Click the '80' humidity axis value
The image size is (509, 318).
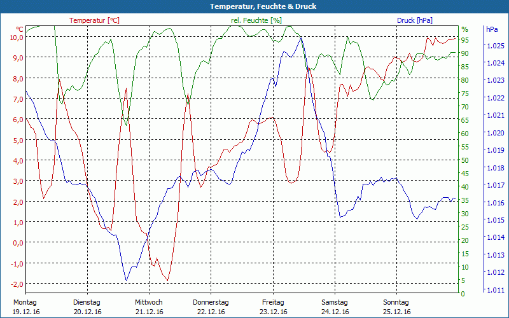[465, 80]
